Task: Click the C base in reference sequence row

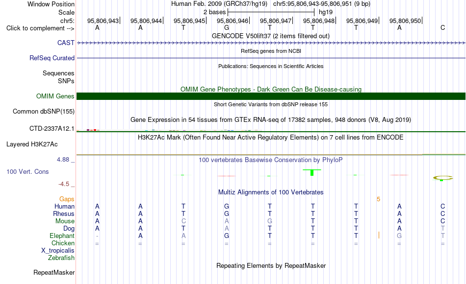Action: click(x=443, y=28)
